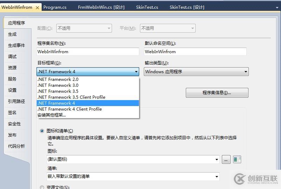Switch to the SkinTest.cs tab
This screenshot has width=281, height=189.
coord(147,7)
